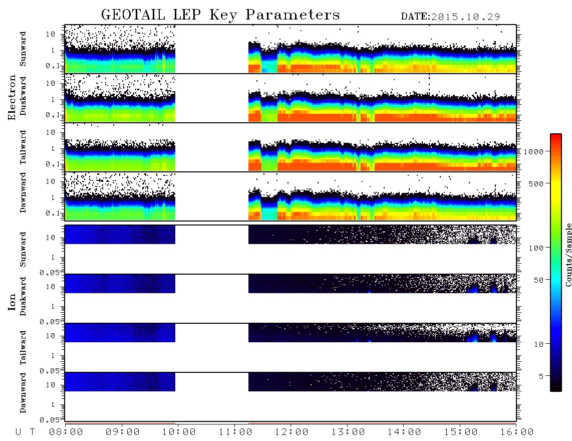The width and height of the screenshot is (572, 441).
Task: Click the color bar's "5" tick label
Action: (x=541, y=376)
